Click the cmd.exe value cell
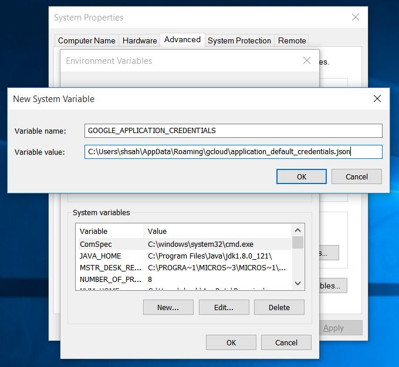This screenshot has width=399, height=367. (x=201, y=244)
